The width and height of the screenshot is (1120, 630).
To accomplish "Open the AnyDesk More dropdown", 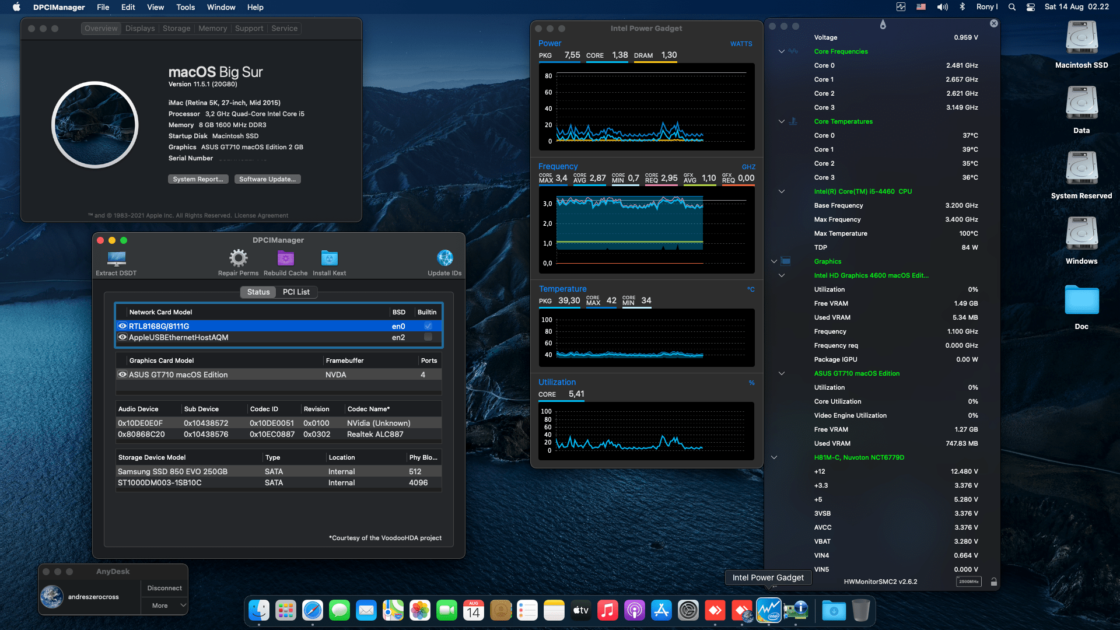I will coord(164,605).
